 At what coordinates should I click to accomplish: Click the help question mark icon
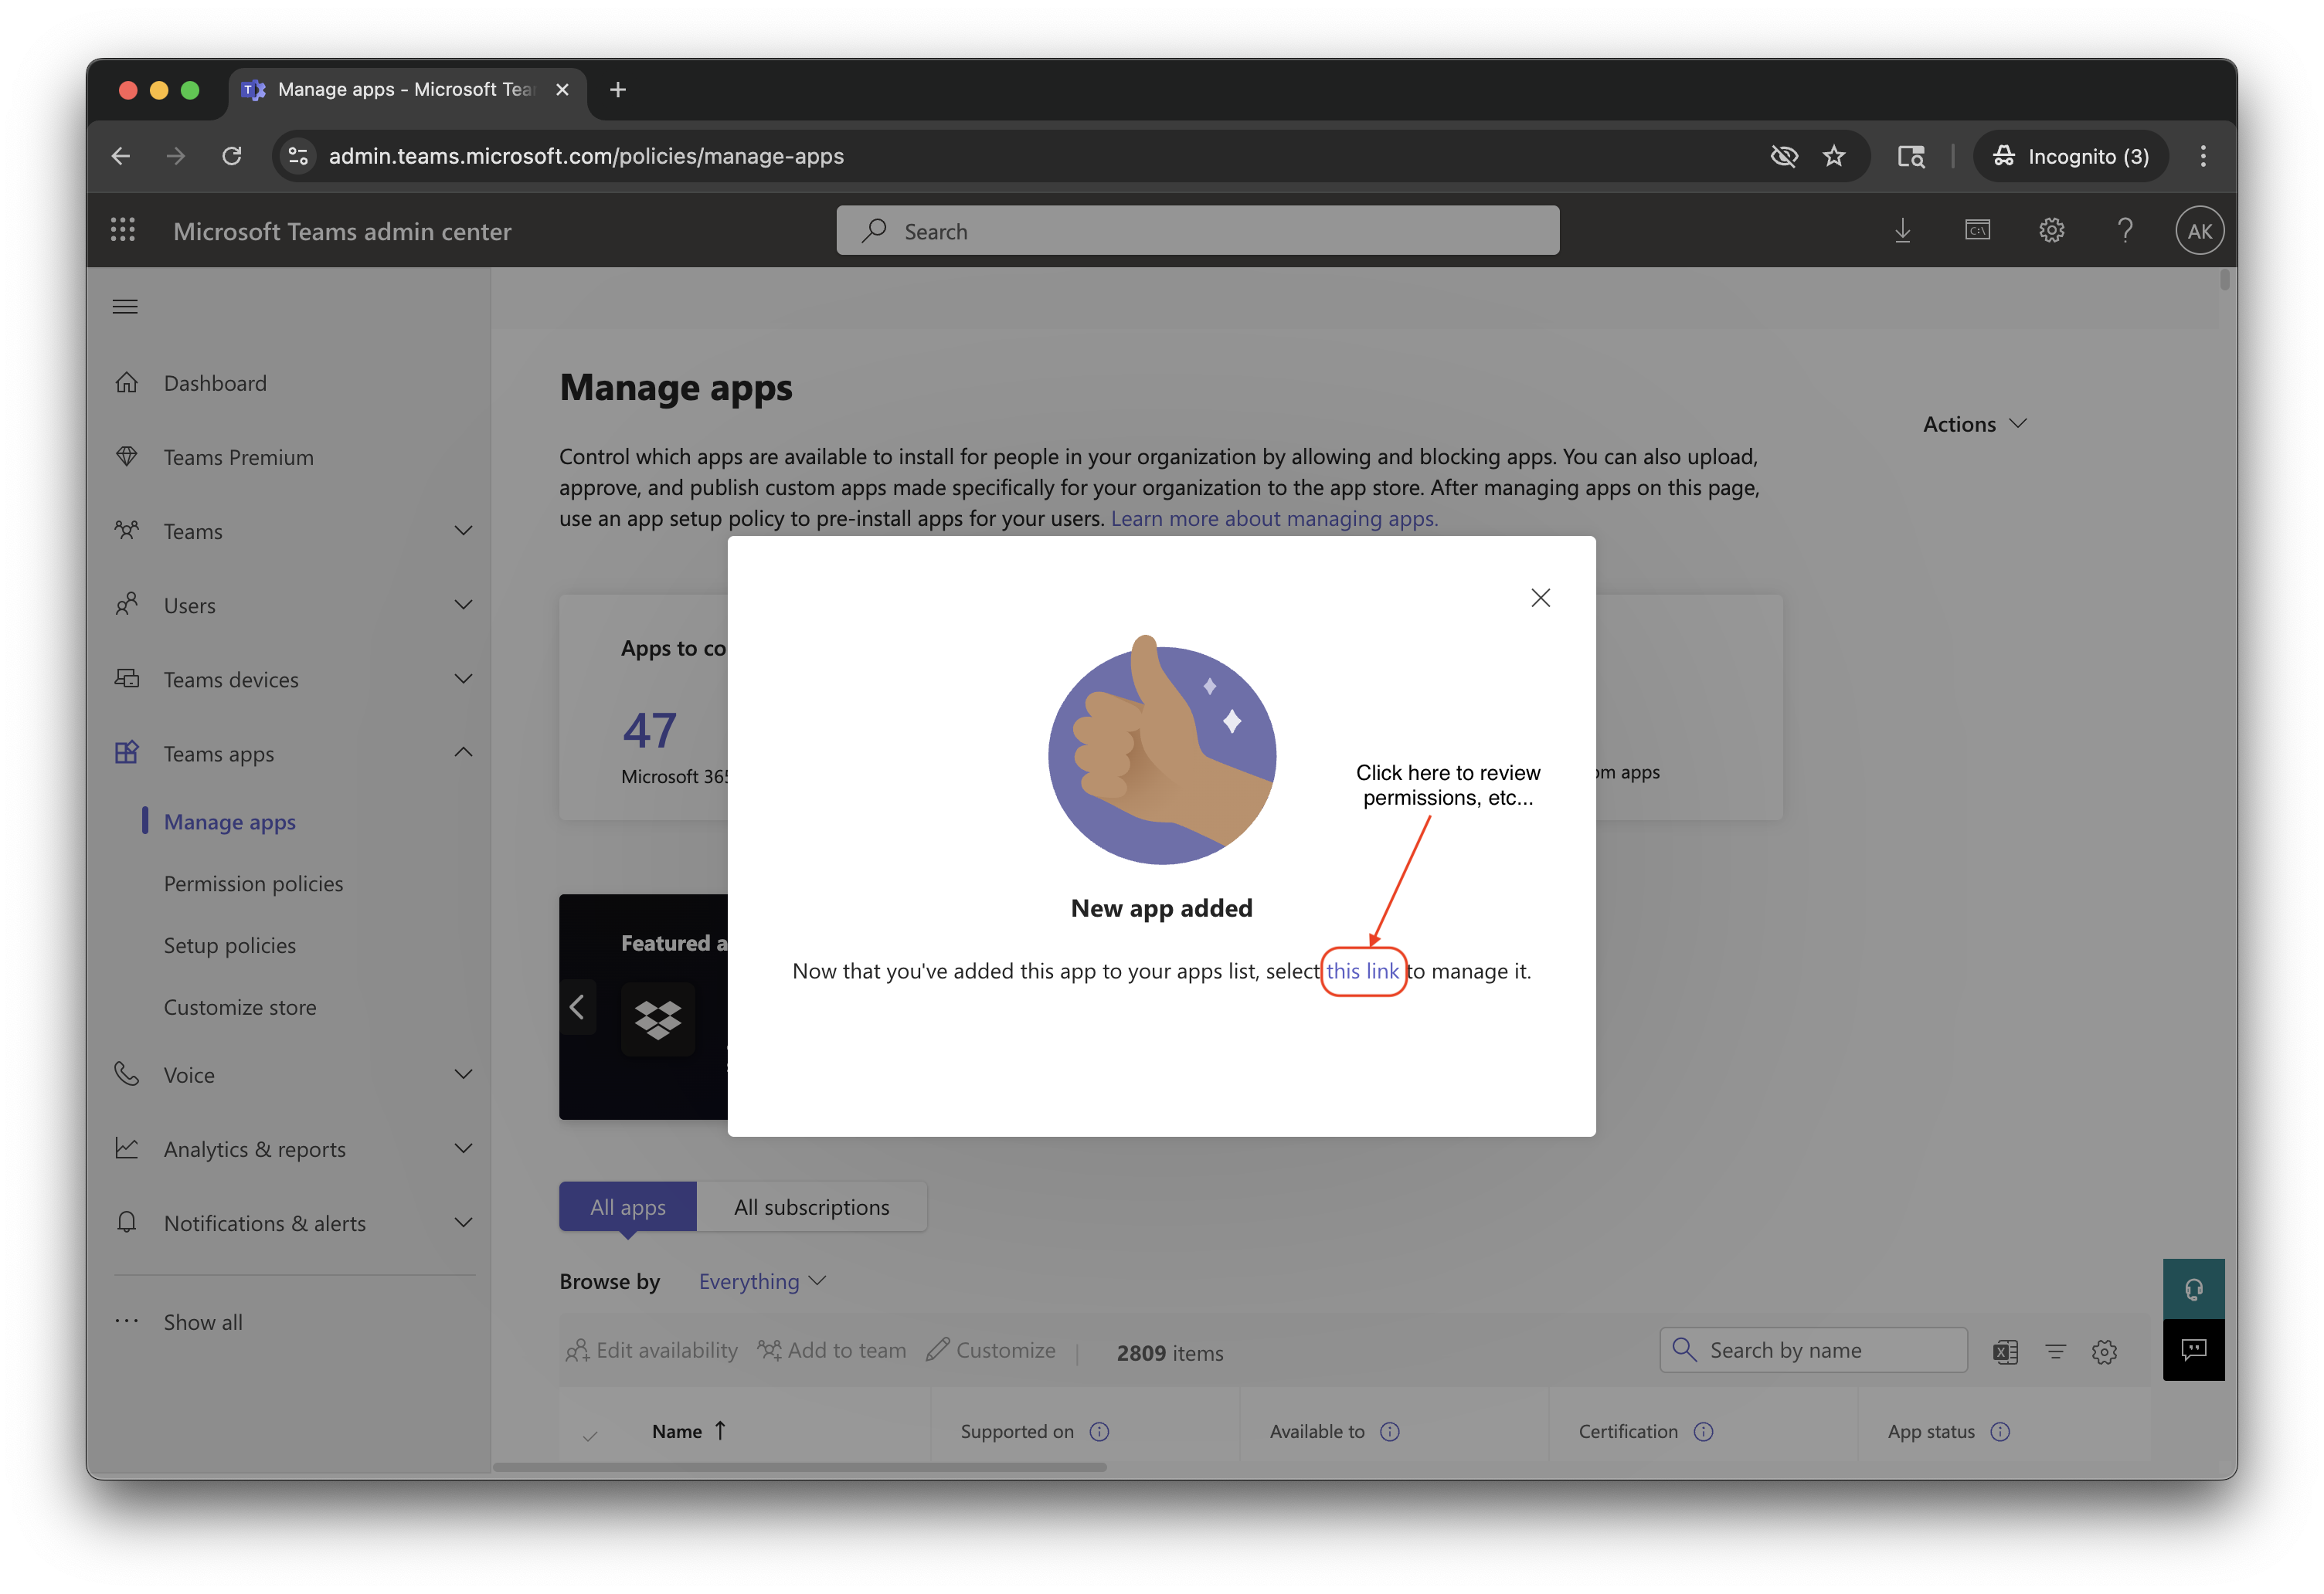click(2125, 231)
